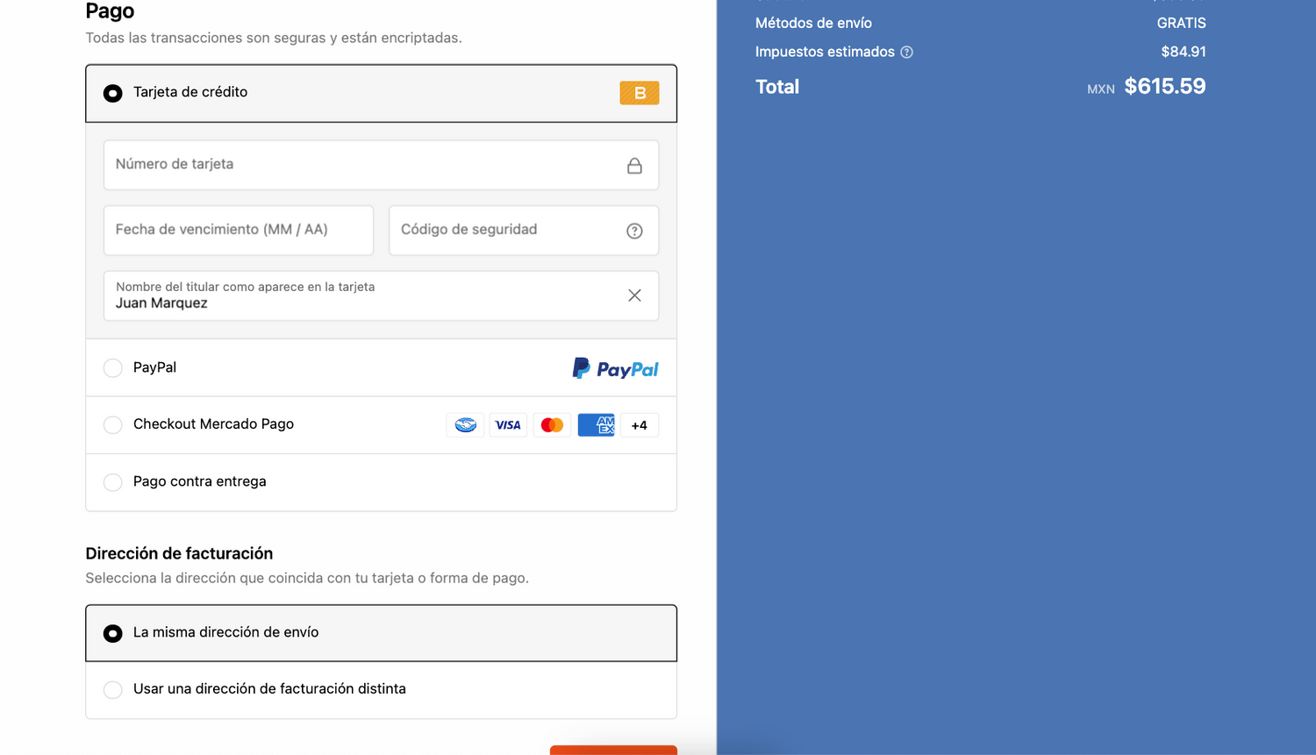This screenshot has height=755, width=1316.
Task: Choose Checkout Mercado Pago radio option
Action: 113,425
